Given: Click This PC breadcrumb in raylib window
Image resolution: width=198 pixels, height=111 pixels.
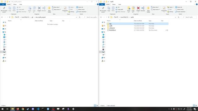Looking at the screenshot, I should [116, 17].
